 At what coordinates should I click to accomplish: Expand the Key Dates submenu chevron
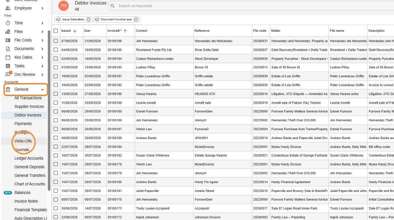[x=42, y=57]
